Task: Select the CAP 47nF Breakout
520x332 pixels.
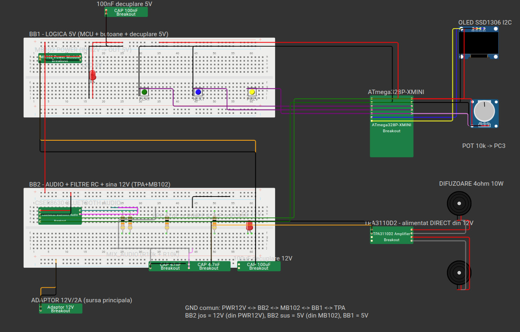Action: point(169,266)
